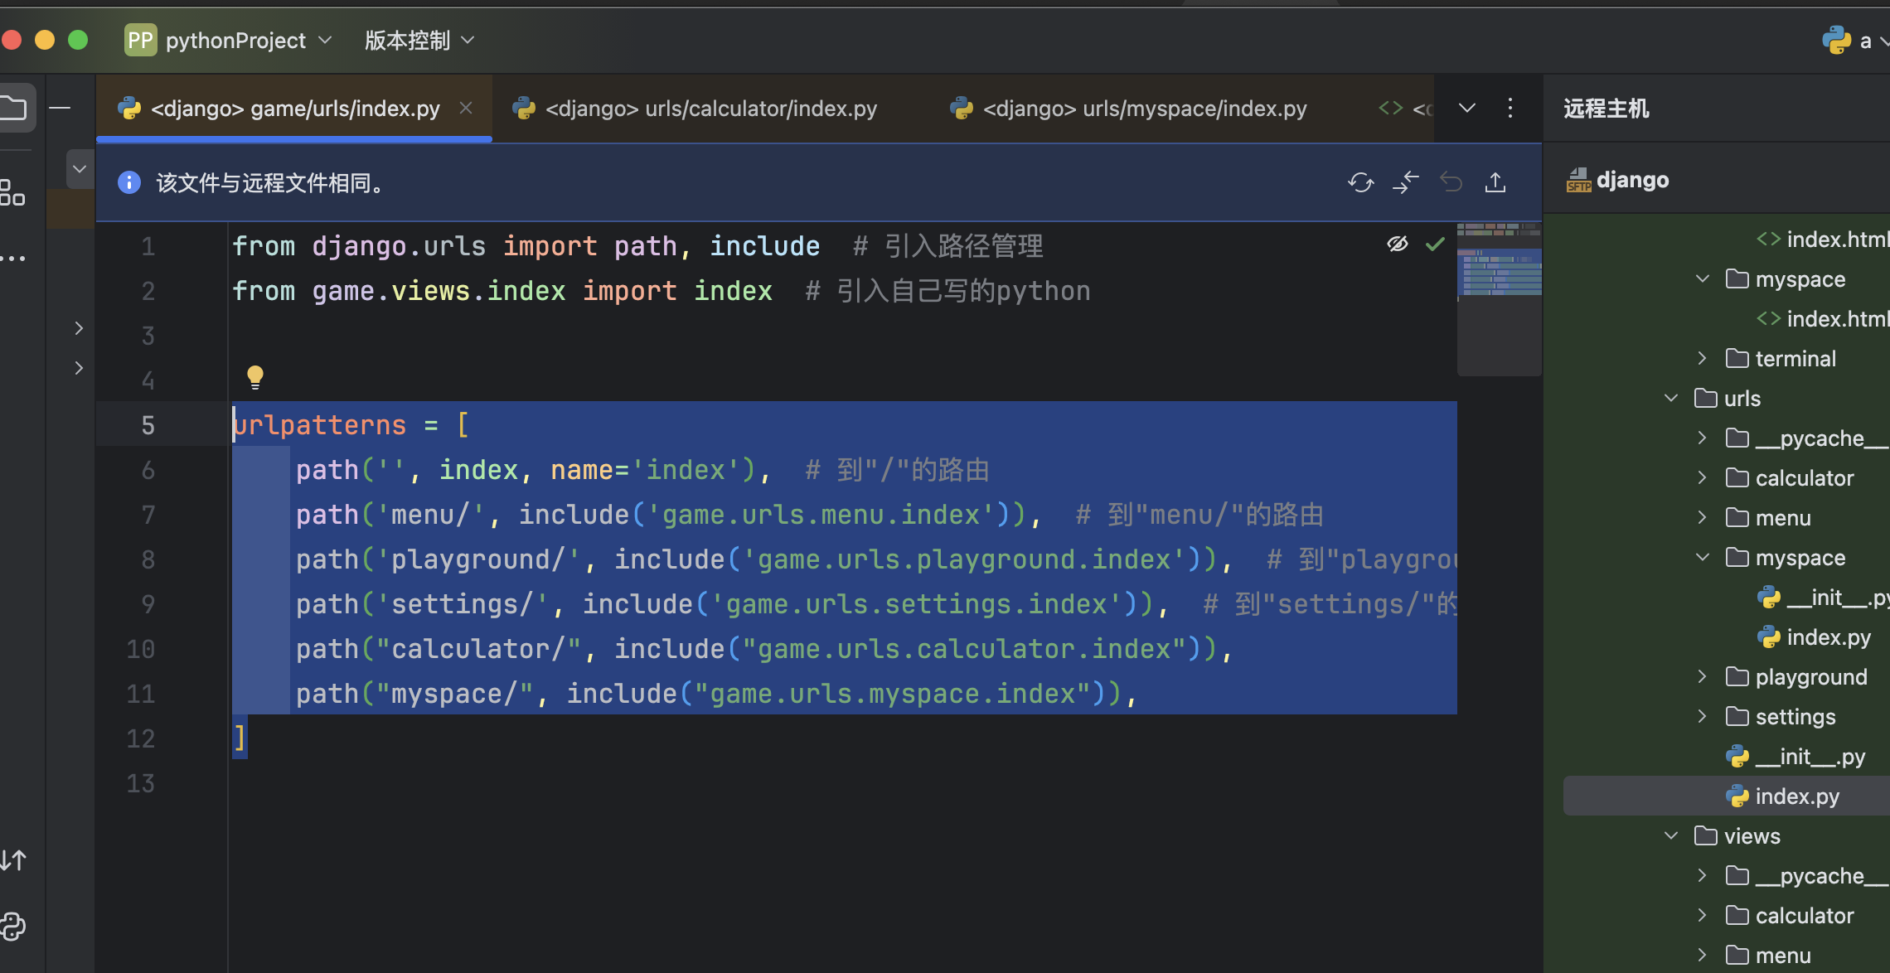Click the hide panel minus icon
This screenshot has width=1890, height=973.
point(60,108)
